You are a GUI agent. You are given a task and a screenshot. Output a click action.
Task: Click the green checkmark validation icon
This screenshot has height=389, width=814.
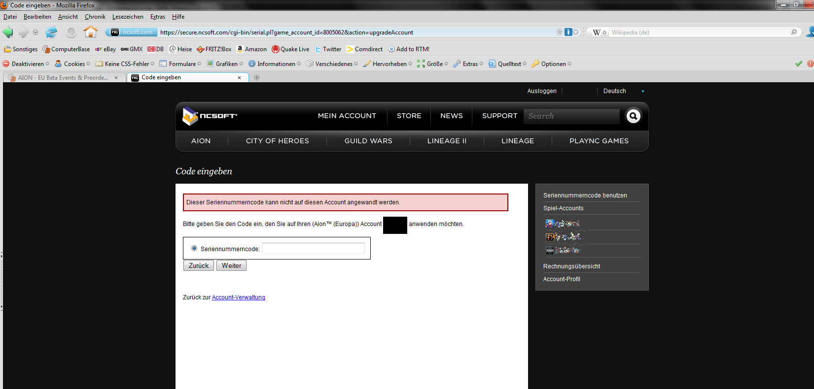click(x=799, y=64)
